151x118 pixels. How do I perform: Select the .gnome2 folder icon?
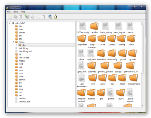pyautogui.click(x=92, y=65)
